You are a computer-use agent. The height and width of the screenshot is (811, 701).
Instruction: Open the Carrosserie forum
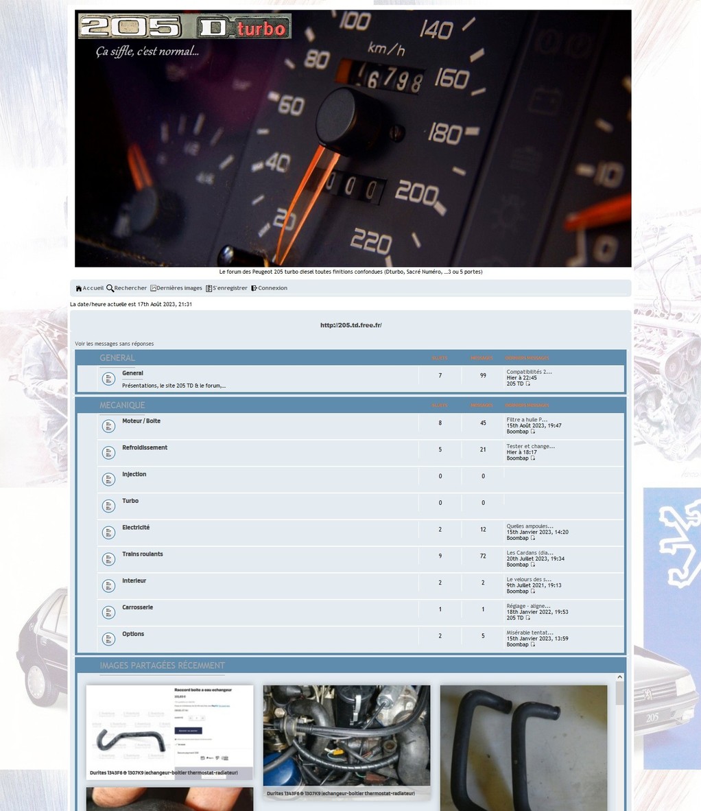(x=137, y=607)
